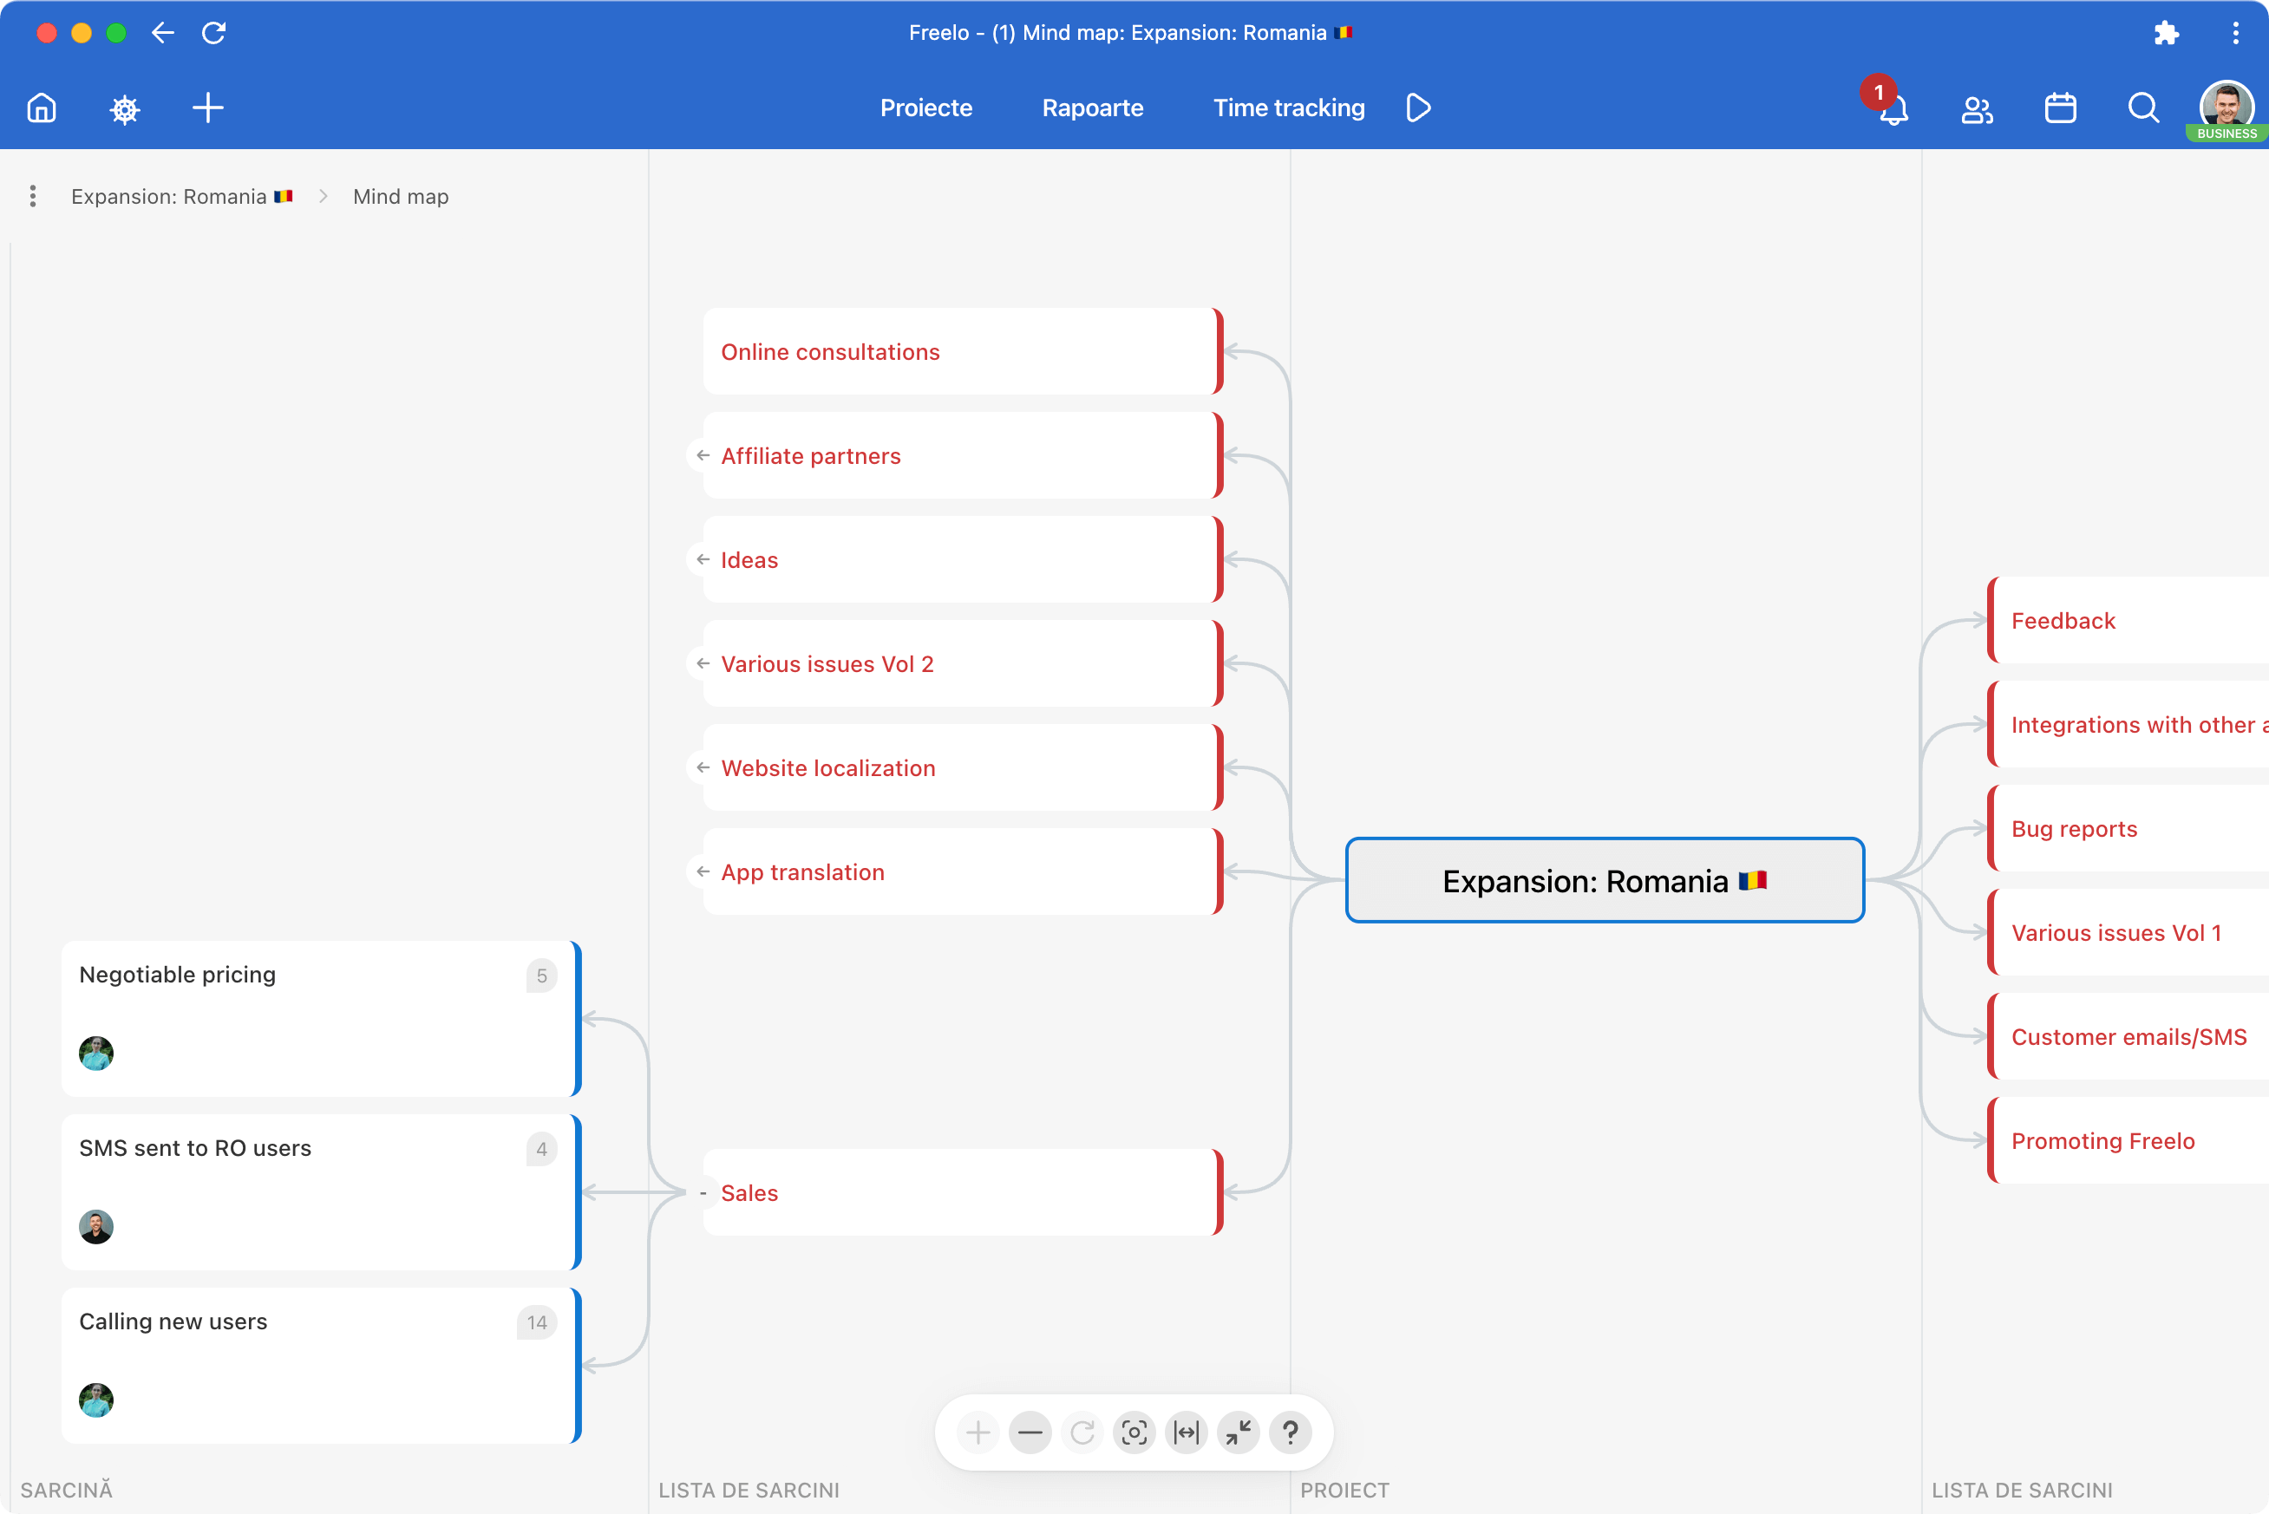This screenshot has width=2269, height=1514.
Task: Go to the home dashboard icon
Action: coord(42,108)
